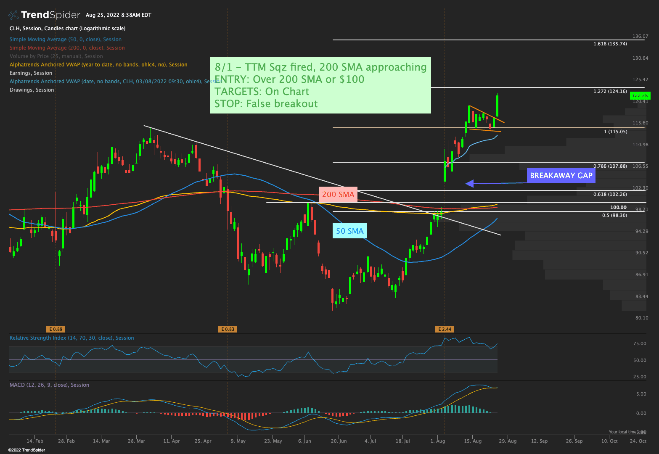This screenshot has width=659, height=454.
Task: Toggle Volume by Price indicator in legend
Action: click(x=56, y=56)
